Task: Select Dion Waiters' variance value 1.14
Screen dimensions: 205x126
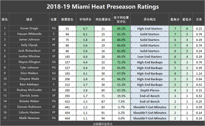Action: pyautogui.click(x=199, y=73)
